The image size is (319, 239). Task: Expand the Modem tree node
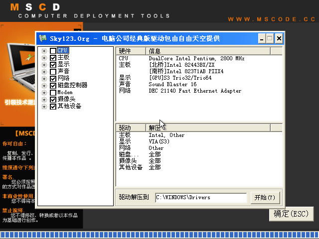point(44,93)
